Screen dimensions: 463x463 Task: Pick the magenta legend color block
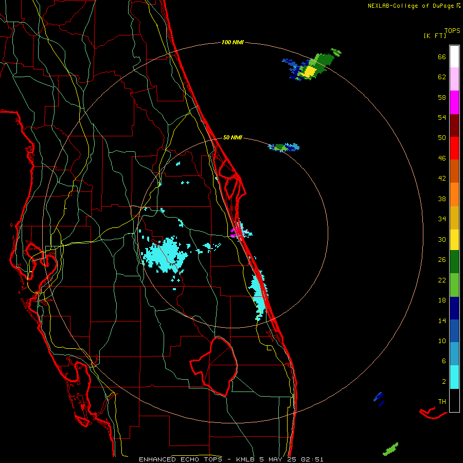(x=454, y=102)
